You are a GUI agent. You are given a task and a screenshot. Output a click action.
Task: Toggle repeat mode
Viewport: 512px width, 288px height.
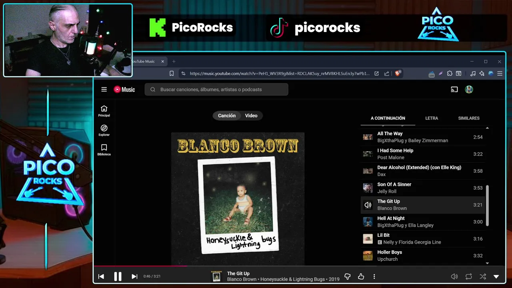[x=468, y=276]
